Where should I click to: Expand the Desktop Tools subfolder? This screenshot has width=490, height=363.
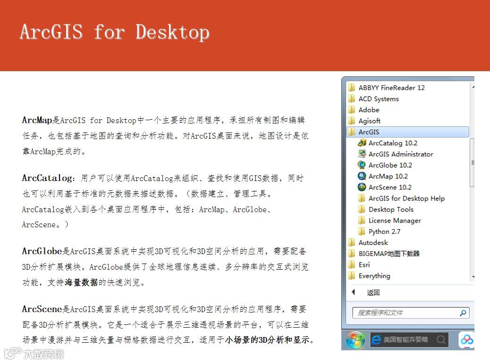(386, 209)
